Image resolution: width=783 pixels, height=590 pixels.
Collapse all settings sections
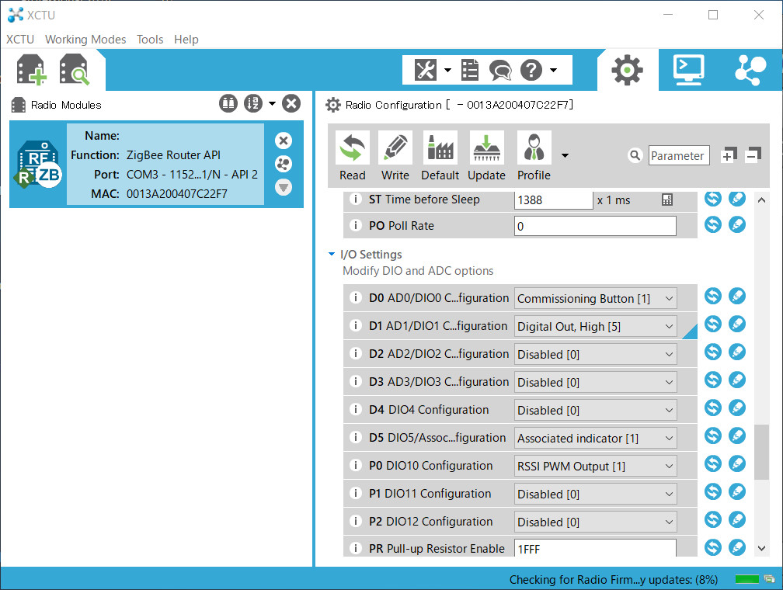(x=753, y=155)
